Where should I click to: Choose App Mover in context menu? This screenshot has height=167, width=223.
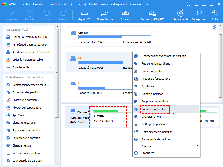166,86
